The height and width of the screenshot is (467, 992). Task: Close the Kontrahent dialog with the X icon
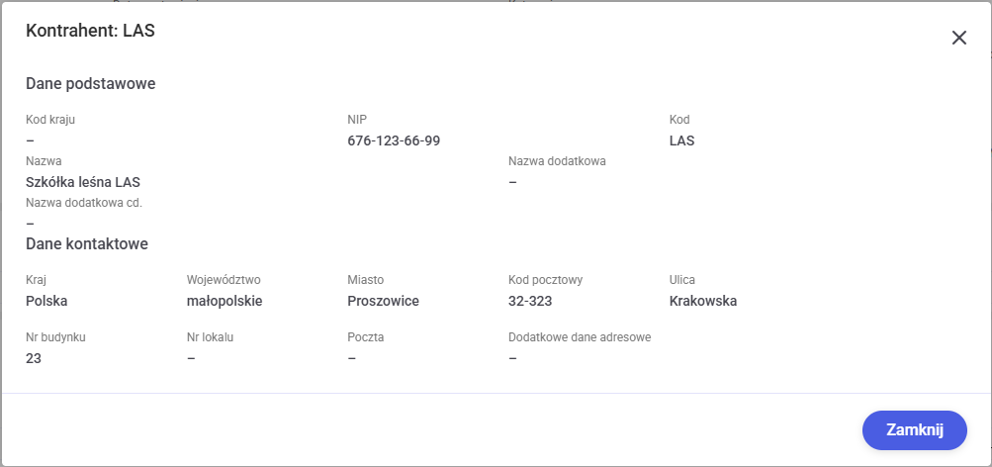(958, 38)
